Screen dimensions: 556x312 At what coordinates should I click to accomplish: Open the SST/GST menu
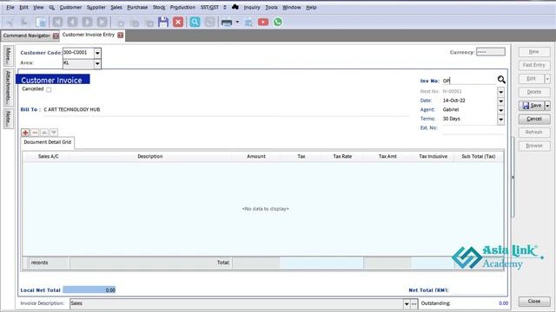coord(209,7)
